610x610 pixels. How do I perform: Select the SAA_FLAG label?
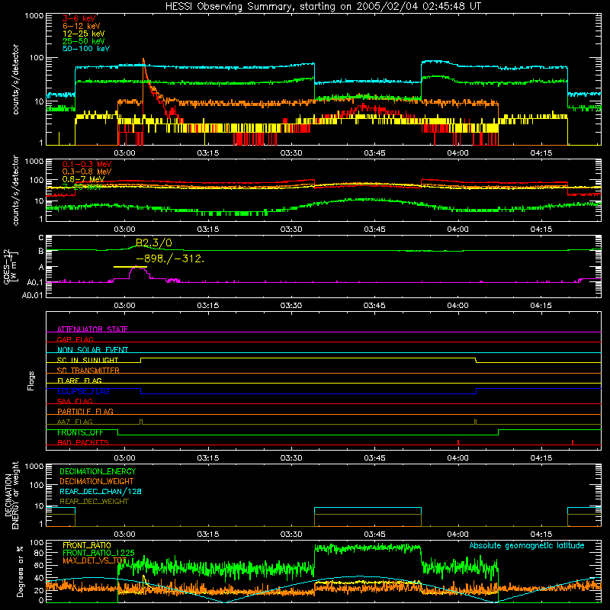pos(75,401)
